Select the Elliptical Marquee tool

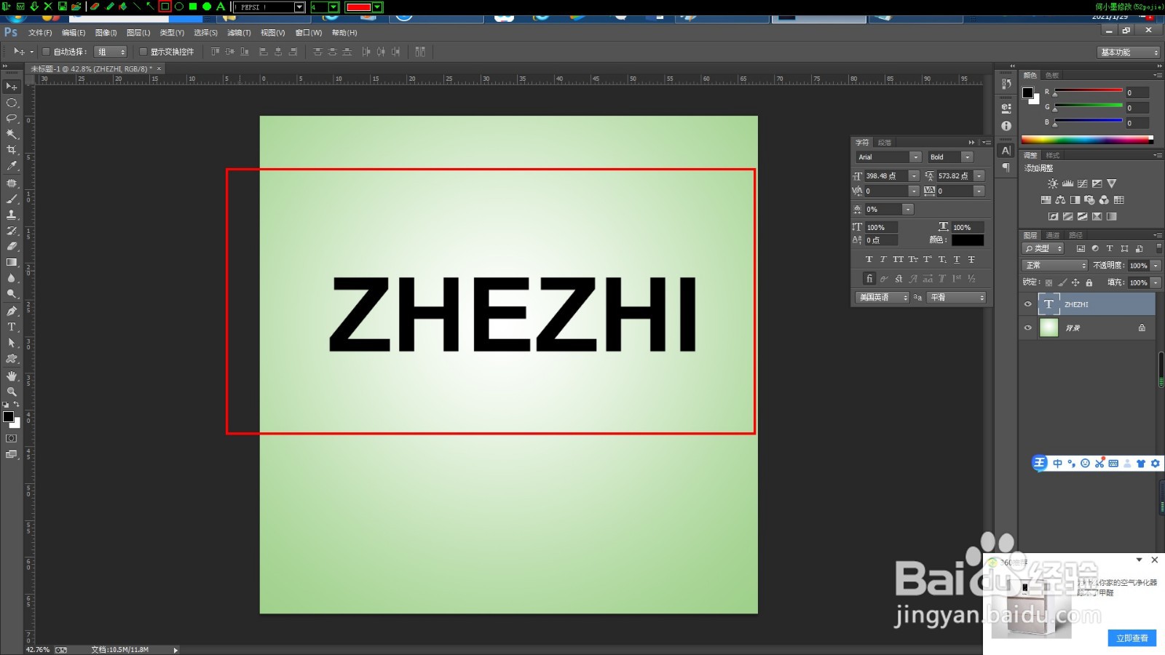point(12,103)
